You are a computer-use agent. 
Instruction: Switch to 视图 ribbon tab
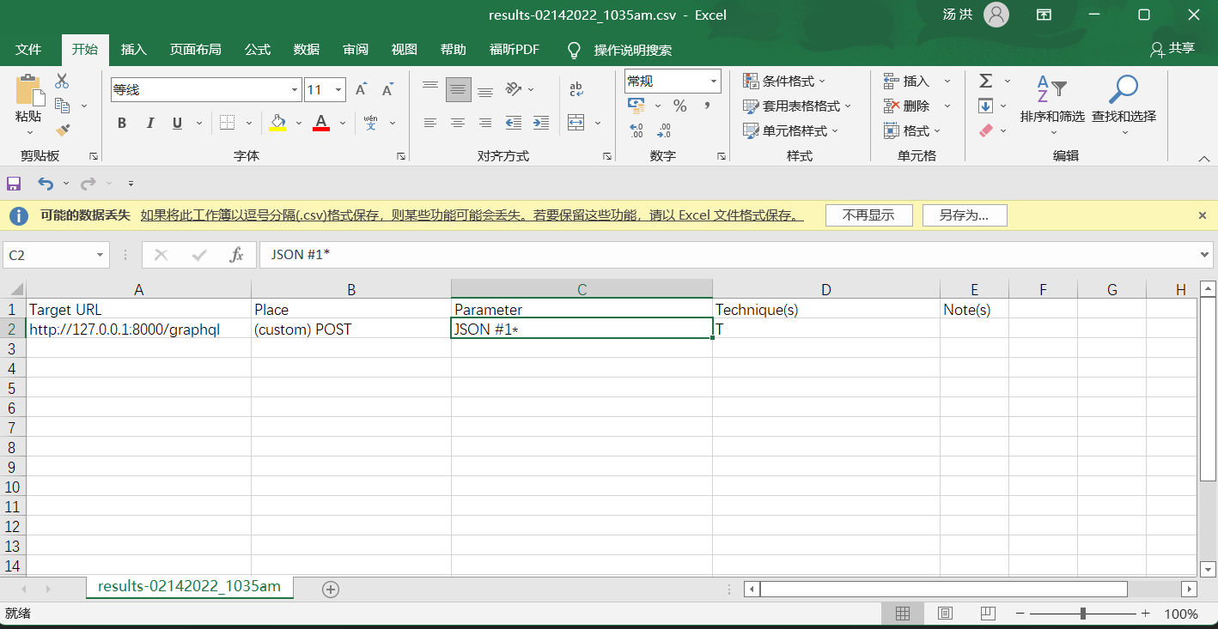pyautogui.click(x=405, y=50)
